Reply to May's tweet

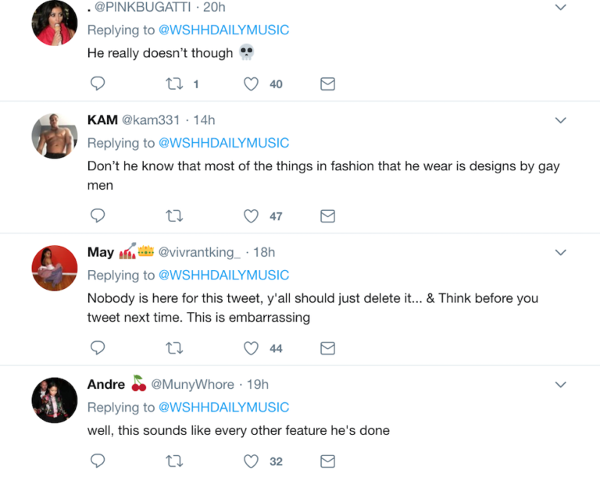pos(98,348)
